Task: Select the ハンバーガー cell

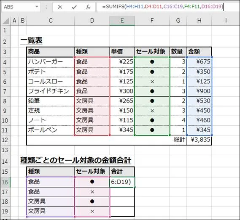Action: [x=51, y=62]
